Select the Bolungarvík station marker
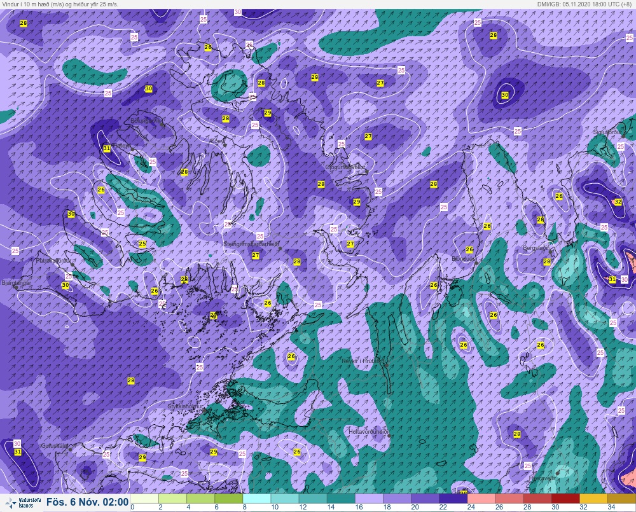Viewport: 636px width, 512px height. pos(163,125)
